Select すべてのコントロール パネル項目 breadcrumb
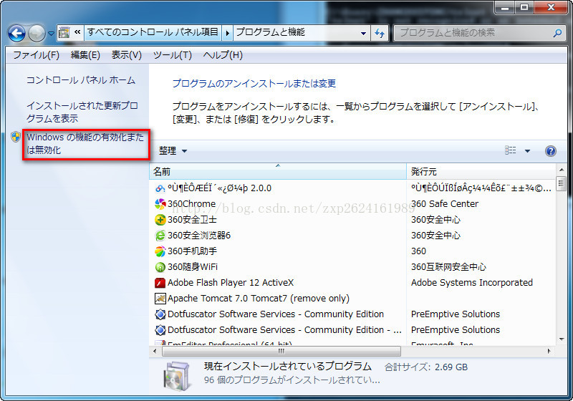 point(153,32)
